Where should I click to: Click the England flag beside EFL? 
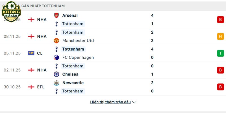point(31,87)
